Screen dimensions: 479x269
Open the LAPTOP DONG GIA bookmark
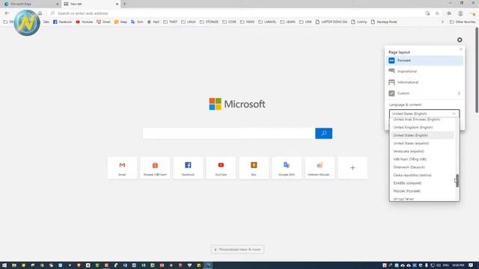332,22
